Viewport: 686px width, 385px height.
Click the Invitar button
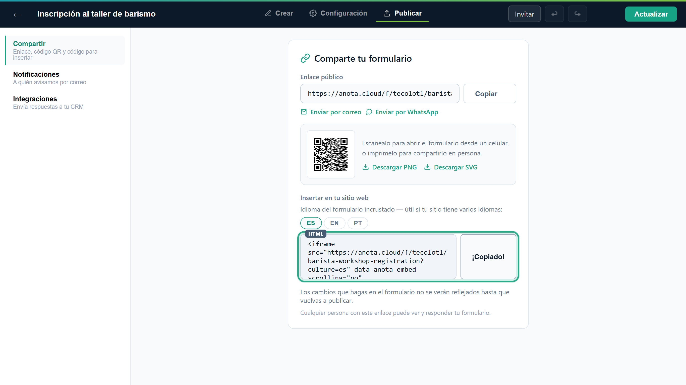pos(524,14)
